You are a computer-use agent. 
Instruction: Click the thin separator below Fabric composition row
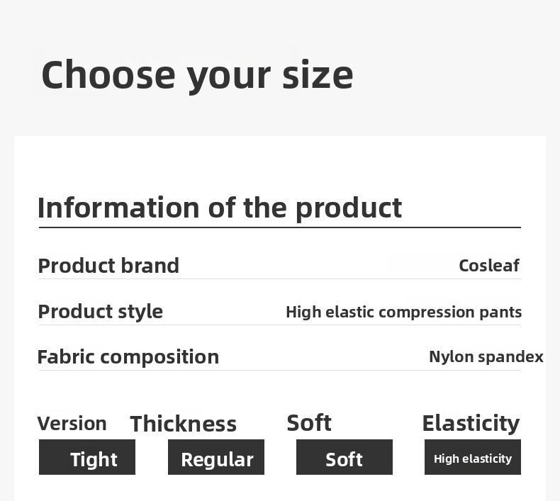pos(279,370)
